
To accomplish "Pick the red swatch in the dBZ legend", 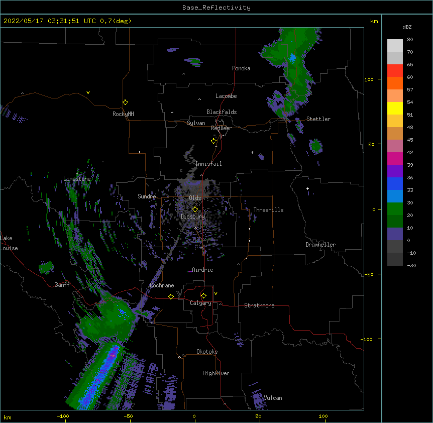I will (x=395, y=71).
